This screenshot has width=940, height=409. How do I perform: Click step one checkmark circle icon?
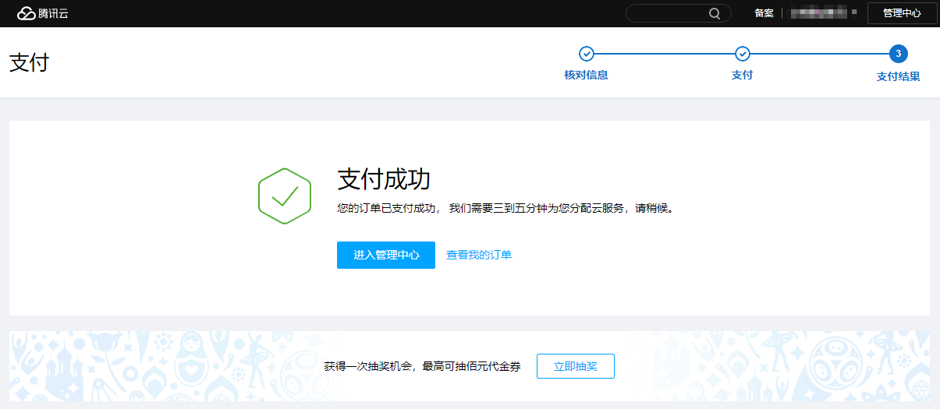pos(586,54)
